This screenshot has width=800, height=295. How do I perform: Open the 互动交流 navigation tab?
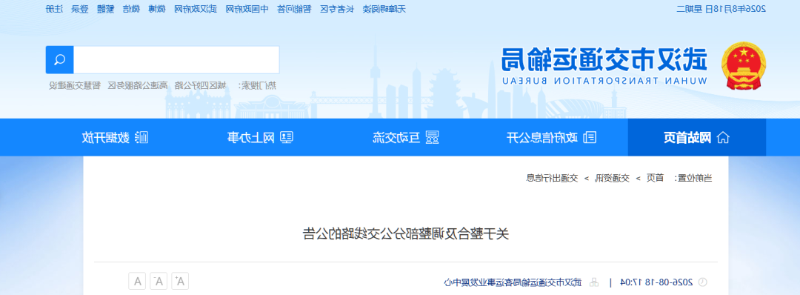(406, 137)
